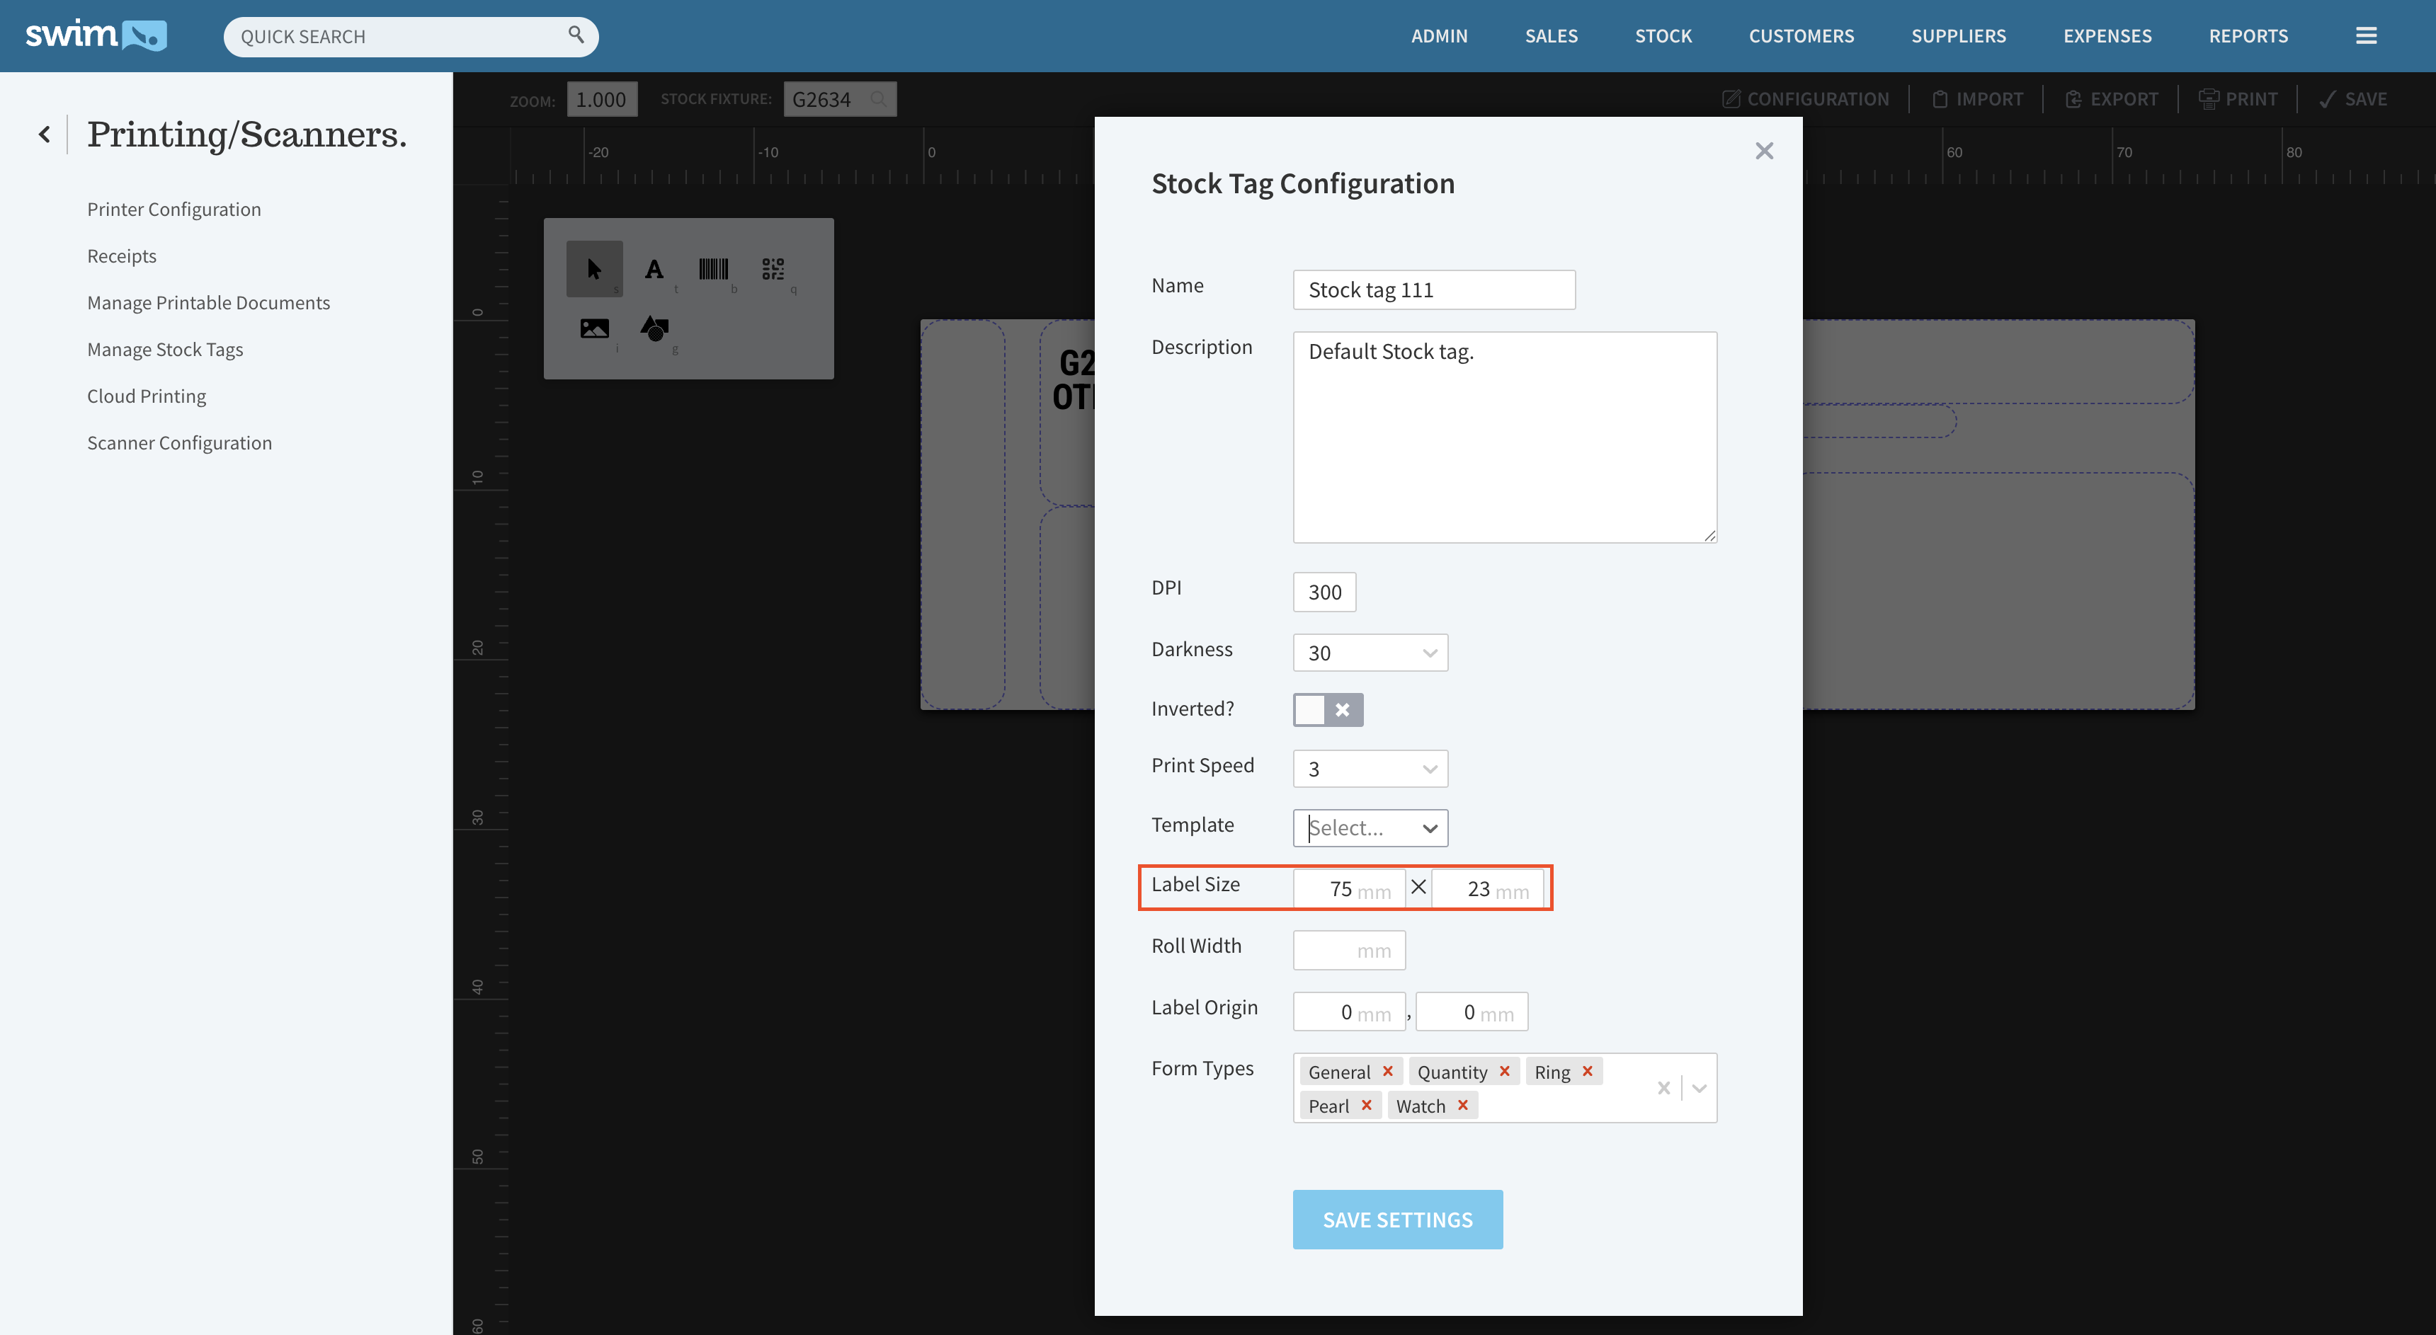The image size is (2436, 1335).
Task: Click the Description text area
Action: coord(1505,437)
